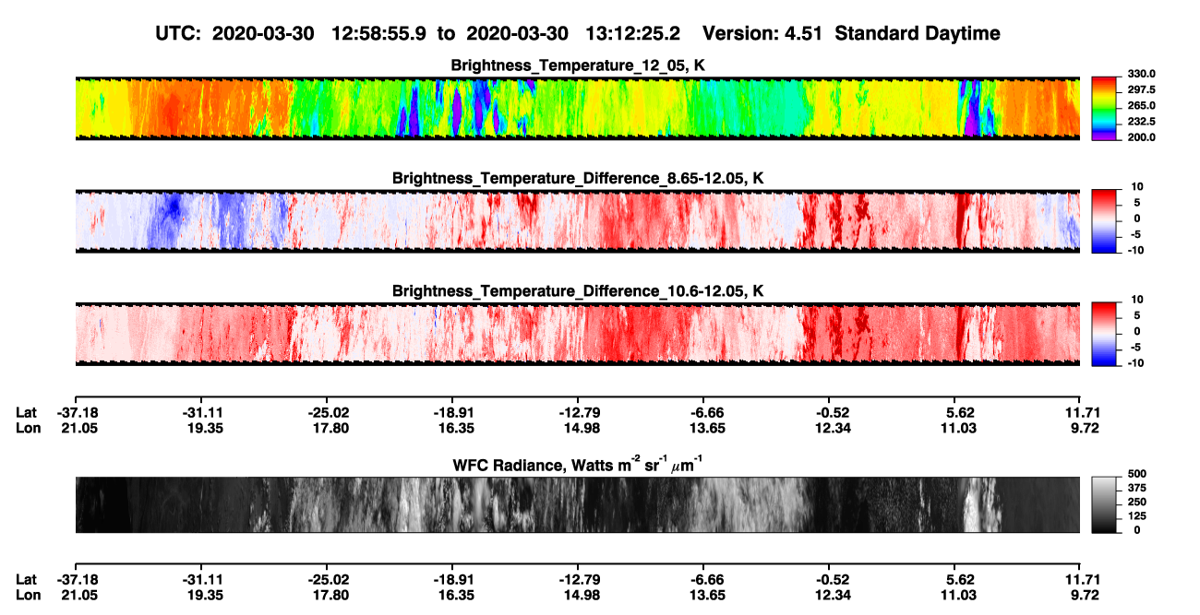
Task: Click the 'UTC:' label in the header
Action: pos(179,33)
